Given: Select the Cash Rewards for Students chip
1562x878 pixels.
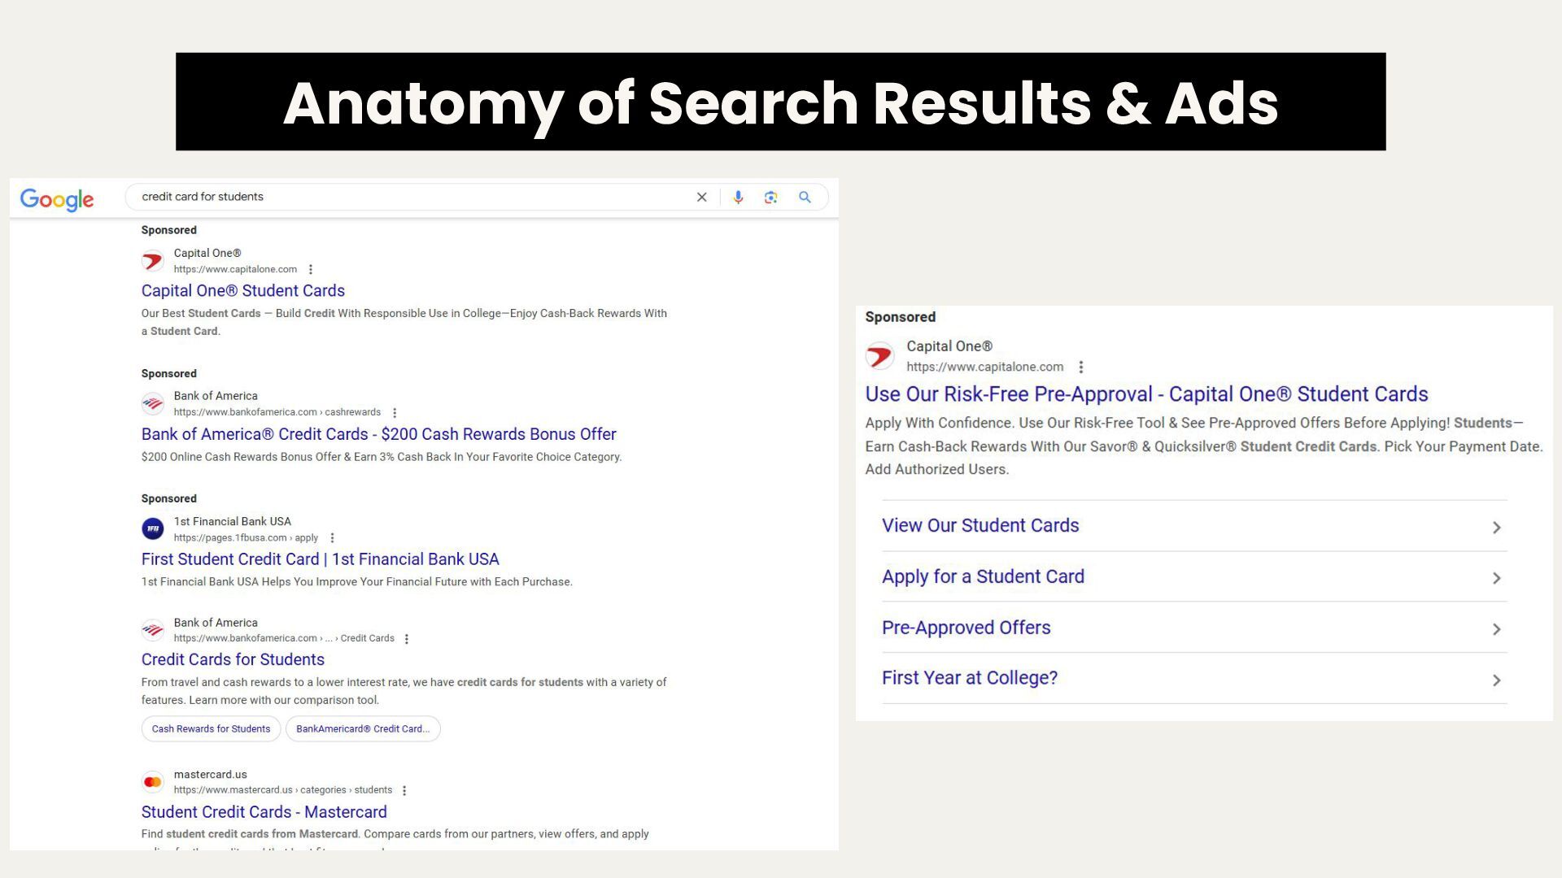Looking at the screenshot, I should click(211, 729).
